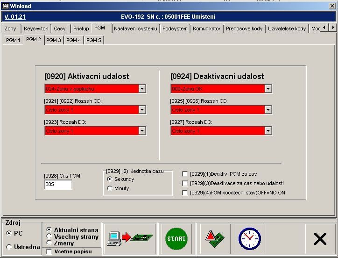Enable Deaktiv. PGM za cas checkbox
The image size is (338, 258).
tap(185, 174)
